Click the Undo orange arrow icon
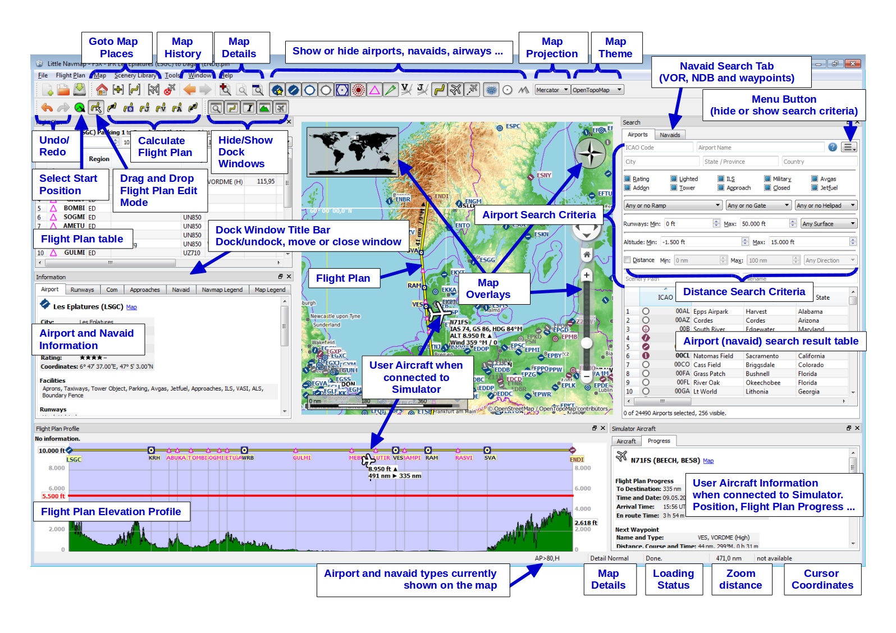 pyautogui.click(x=47, y=107)
